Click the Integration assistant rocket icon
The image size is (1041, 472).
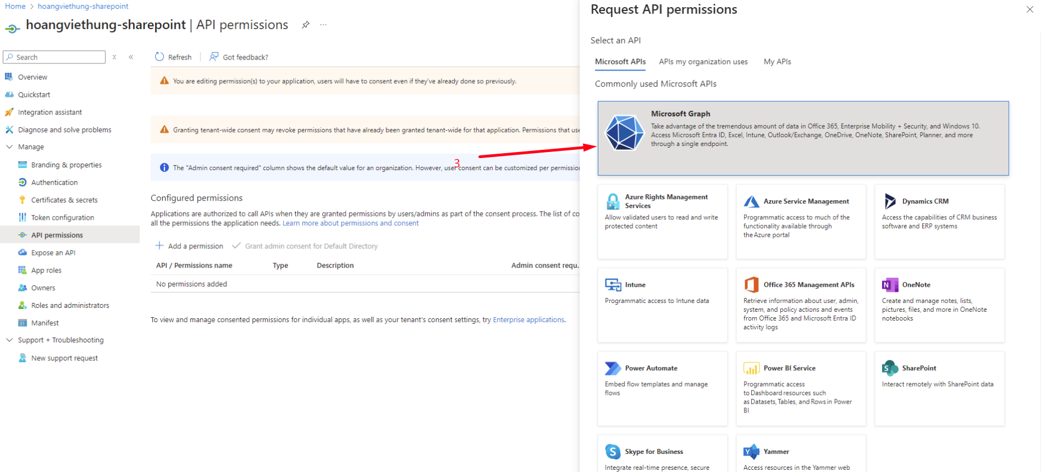(9, 112)
